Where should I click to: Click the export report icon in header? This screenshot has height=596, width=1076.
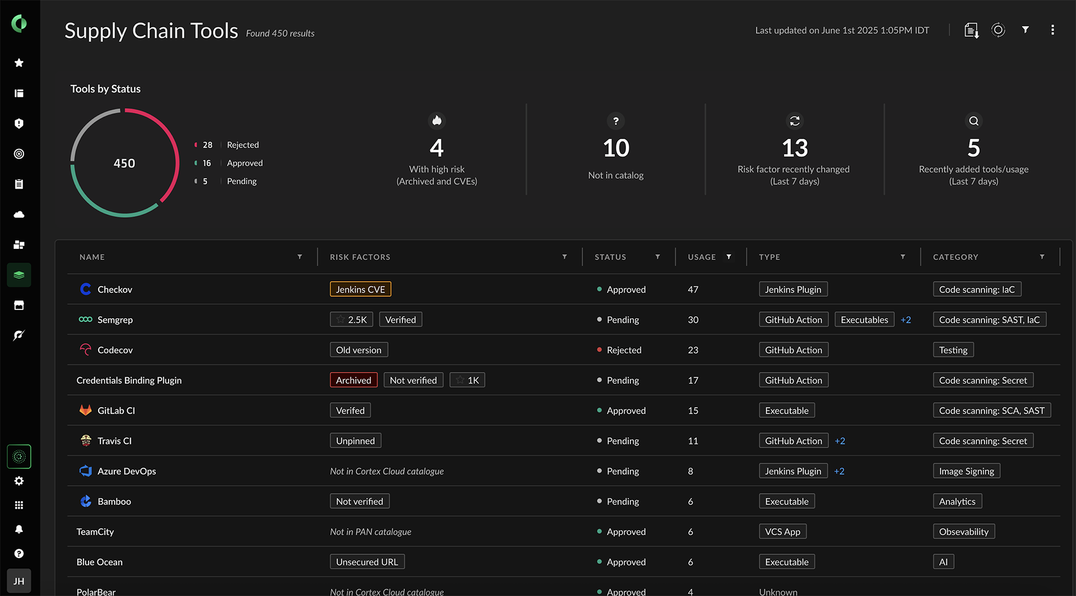coord(971,30)
